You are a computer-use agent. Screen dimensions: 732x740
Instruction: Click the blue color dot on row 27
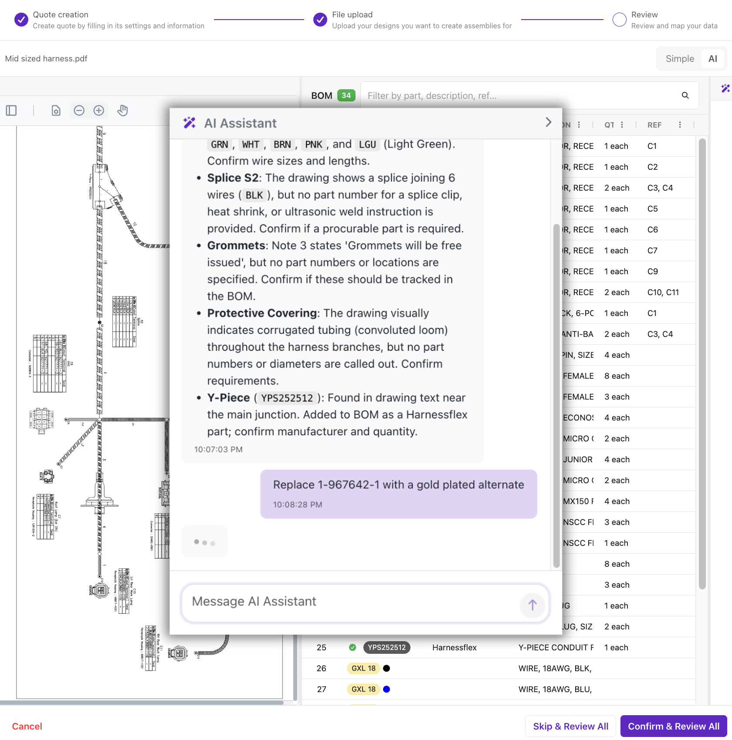tap(386, 689)
